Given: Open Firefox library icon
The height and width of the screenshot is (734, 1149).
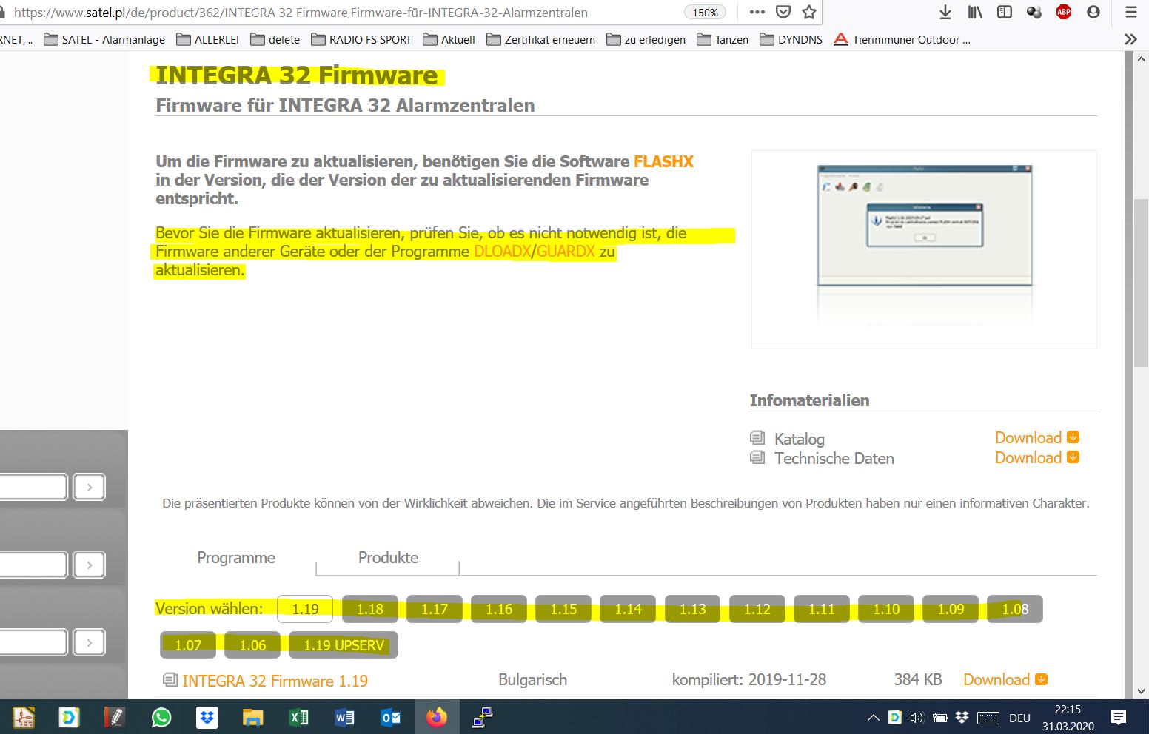Looking at the screenshot, I should pyautogui.click(x=975, y=12).
